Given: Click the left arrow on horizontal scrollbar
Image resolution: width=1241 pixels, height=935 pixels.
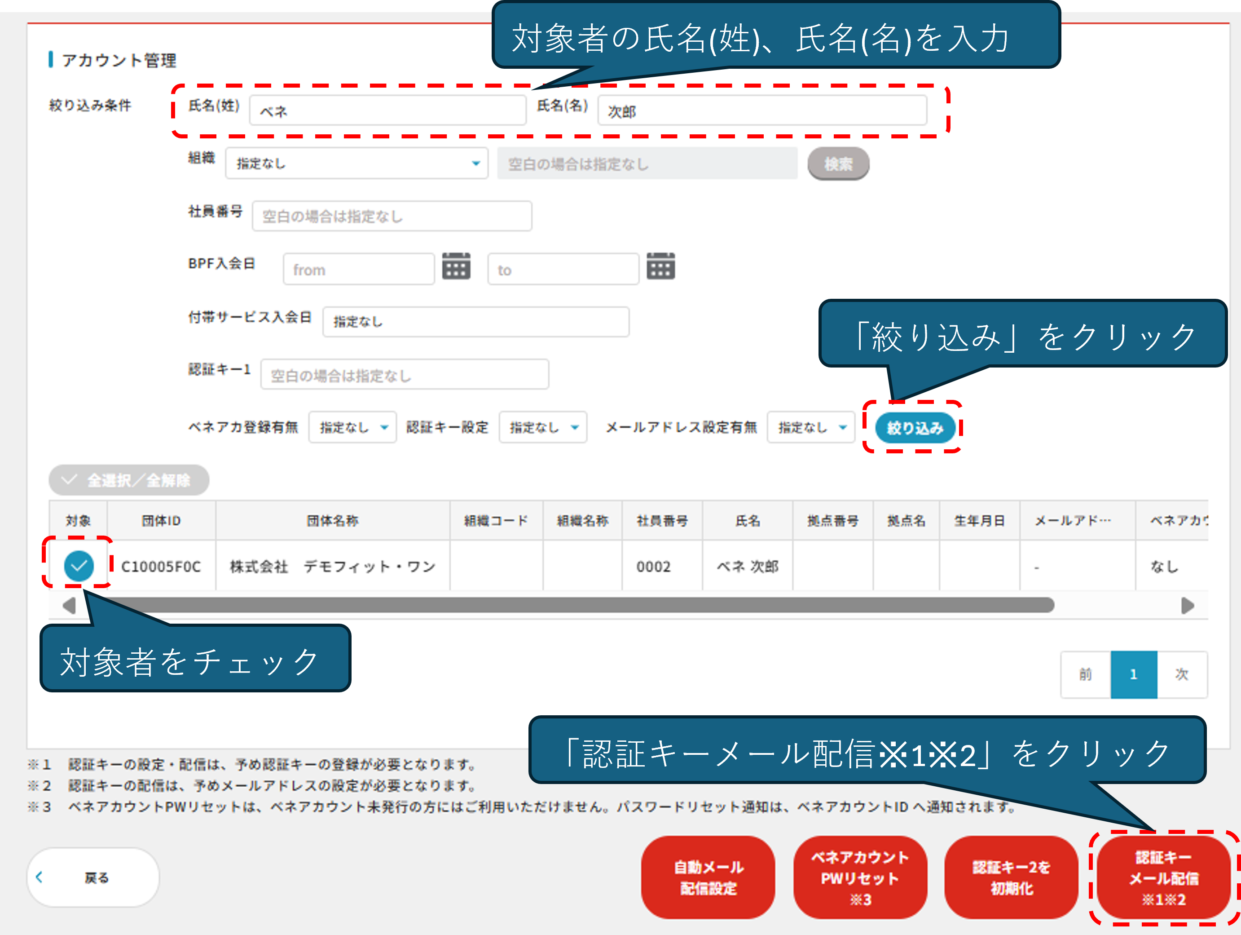Looking at the screenshot, I should (69, 605).
